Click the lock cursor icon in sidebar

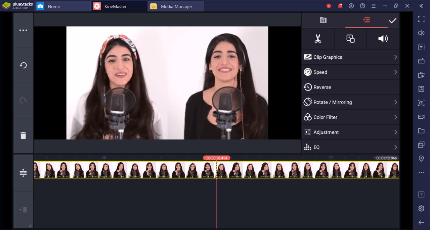click(x=421, y=47)
